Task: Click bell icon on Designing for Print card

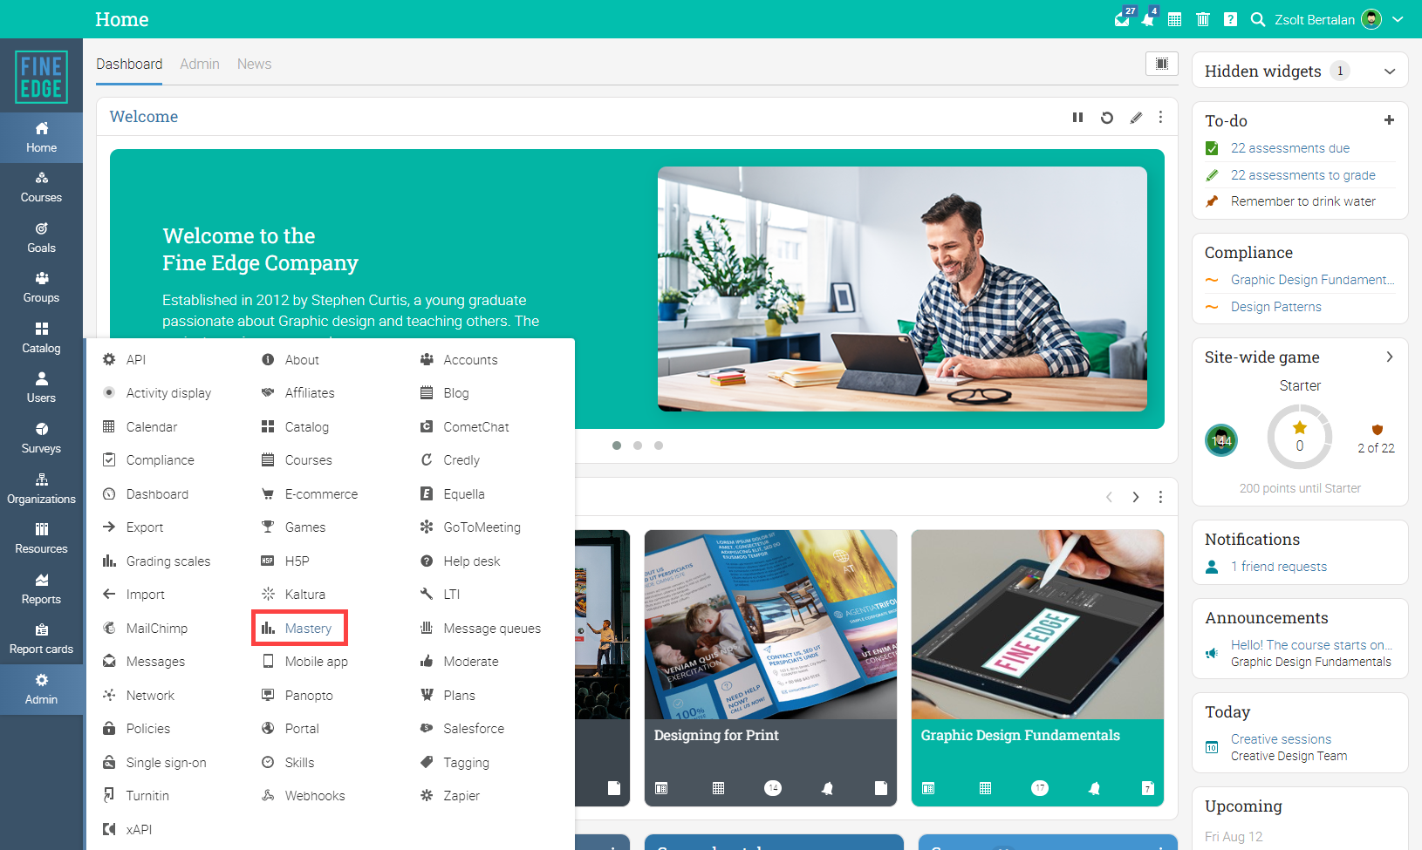Action: click(827, 788)
